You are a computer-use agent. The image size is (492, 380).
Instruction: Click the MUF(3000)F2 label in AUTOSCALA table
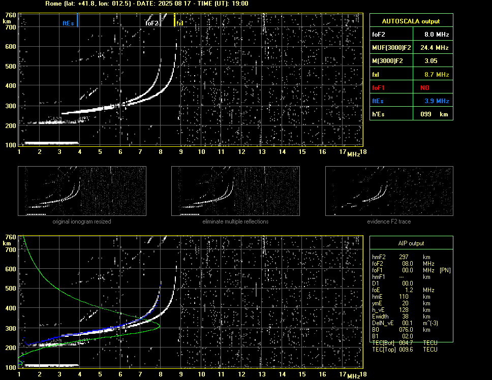391,48
